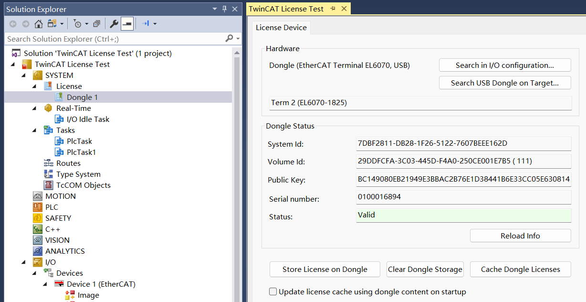Select Device 1 (EtherCAT) in the tree
Screen dimensions: 586x302
tap(101, 284)
